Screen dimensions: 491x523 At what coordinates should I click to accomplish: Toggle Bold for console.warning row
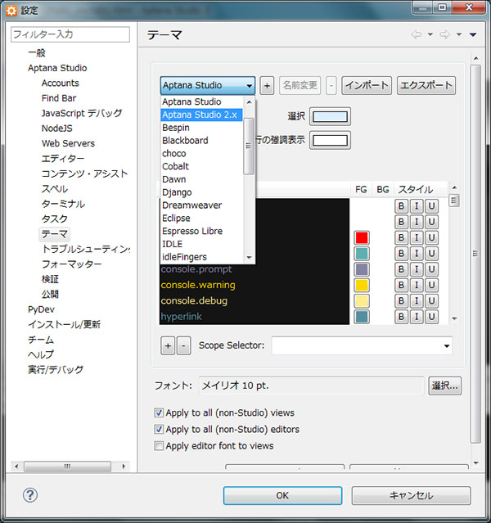(x=401, y=285)
